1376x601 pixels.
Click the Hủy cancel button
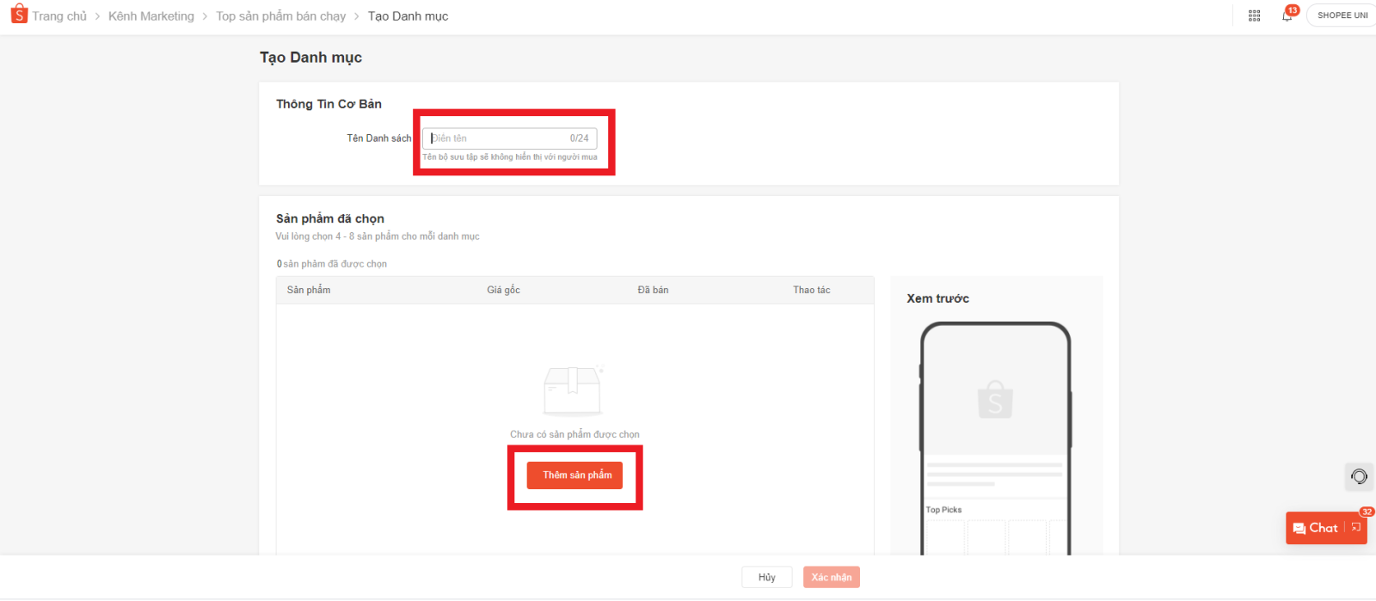(766, 577)
